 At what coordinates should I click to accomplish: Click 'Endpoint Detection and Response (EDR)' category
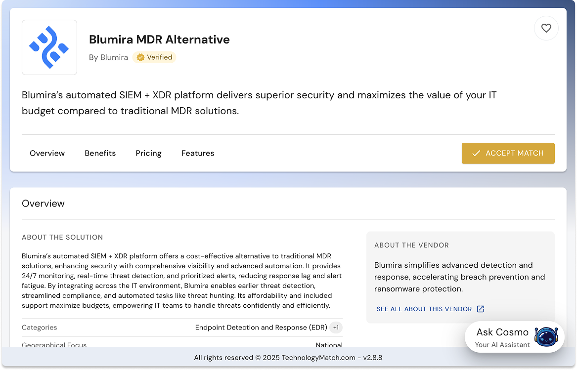(x=261, y=328)
